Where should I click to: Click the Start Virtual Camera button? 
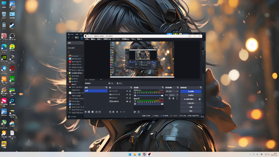click(x=189, y=99)
